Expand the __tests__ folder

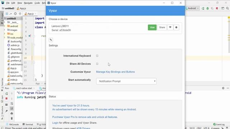pyautogui.click(x=4, y=22)
